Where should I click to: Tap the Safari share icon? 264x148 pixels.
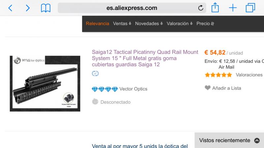[x=215, y=8]
